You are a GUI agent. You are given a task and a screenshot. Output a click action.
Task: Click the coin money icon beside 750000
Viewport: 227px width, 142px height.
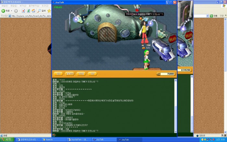pos(159,74)
